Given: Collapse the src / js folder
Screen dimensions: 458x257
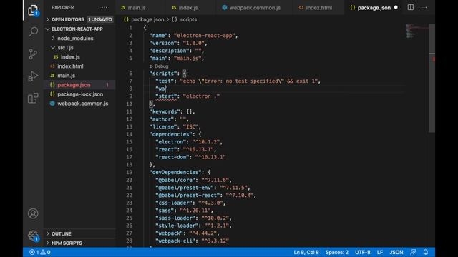Looking at the screenshot, I should click(79, 48).
